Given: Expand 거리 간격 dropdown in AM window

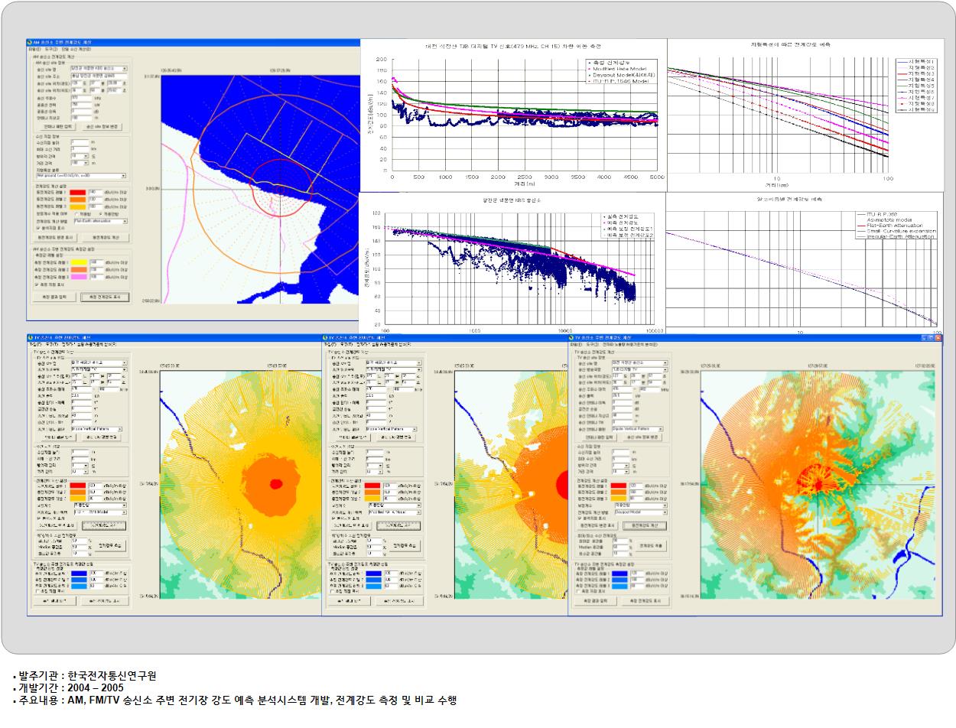Looking at the screenshot, I should point(80,163).
